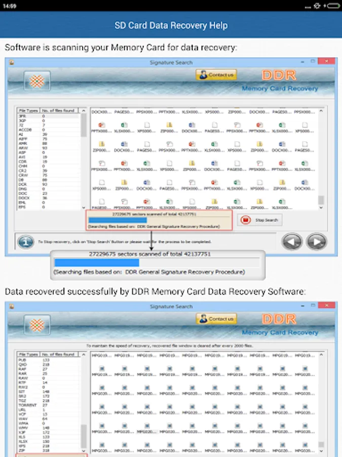Click 'Signature Search' title of lower window
Image resolution: width=342 pixels, height=457 pixels.
(x=171, y=306)
